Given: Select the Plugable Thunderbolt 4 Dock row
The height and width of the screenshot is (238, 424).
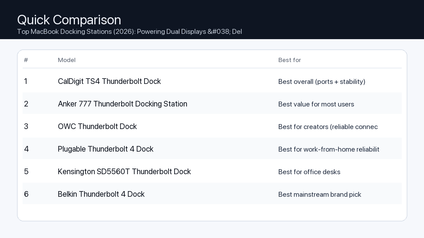Looking at the screenshot, I should pos(105,149).
